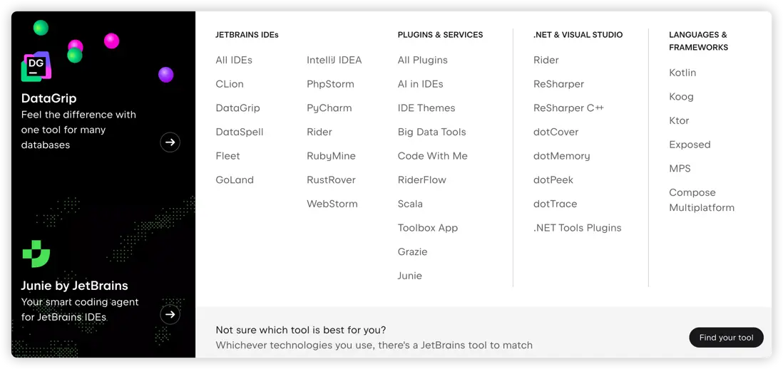The image size is (783, 369).
Task: Click the Junie by JetBrains heading
Action: [x=74, y=286]
